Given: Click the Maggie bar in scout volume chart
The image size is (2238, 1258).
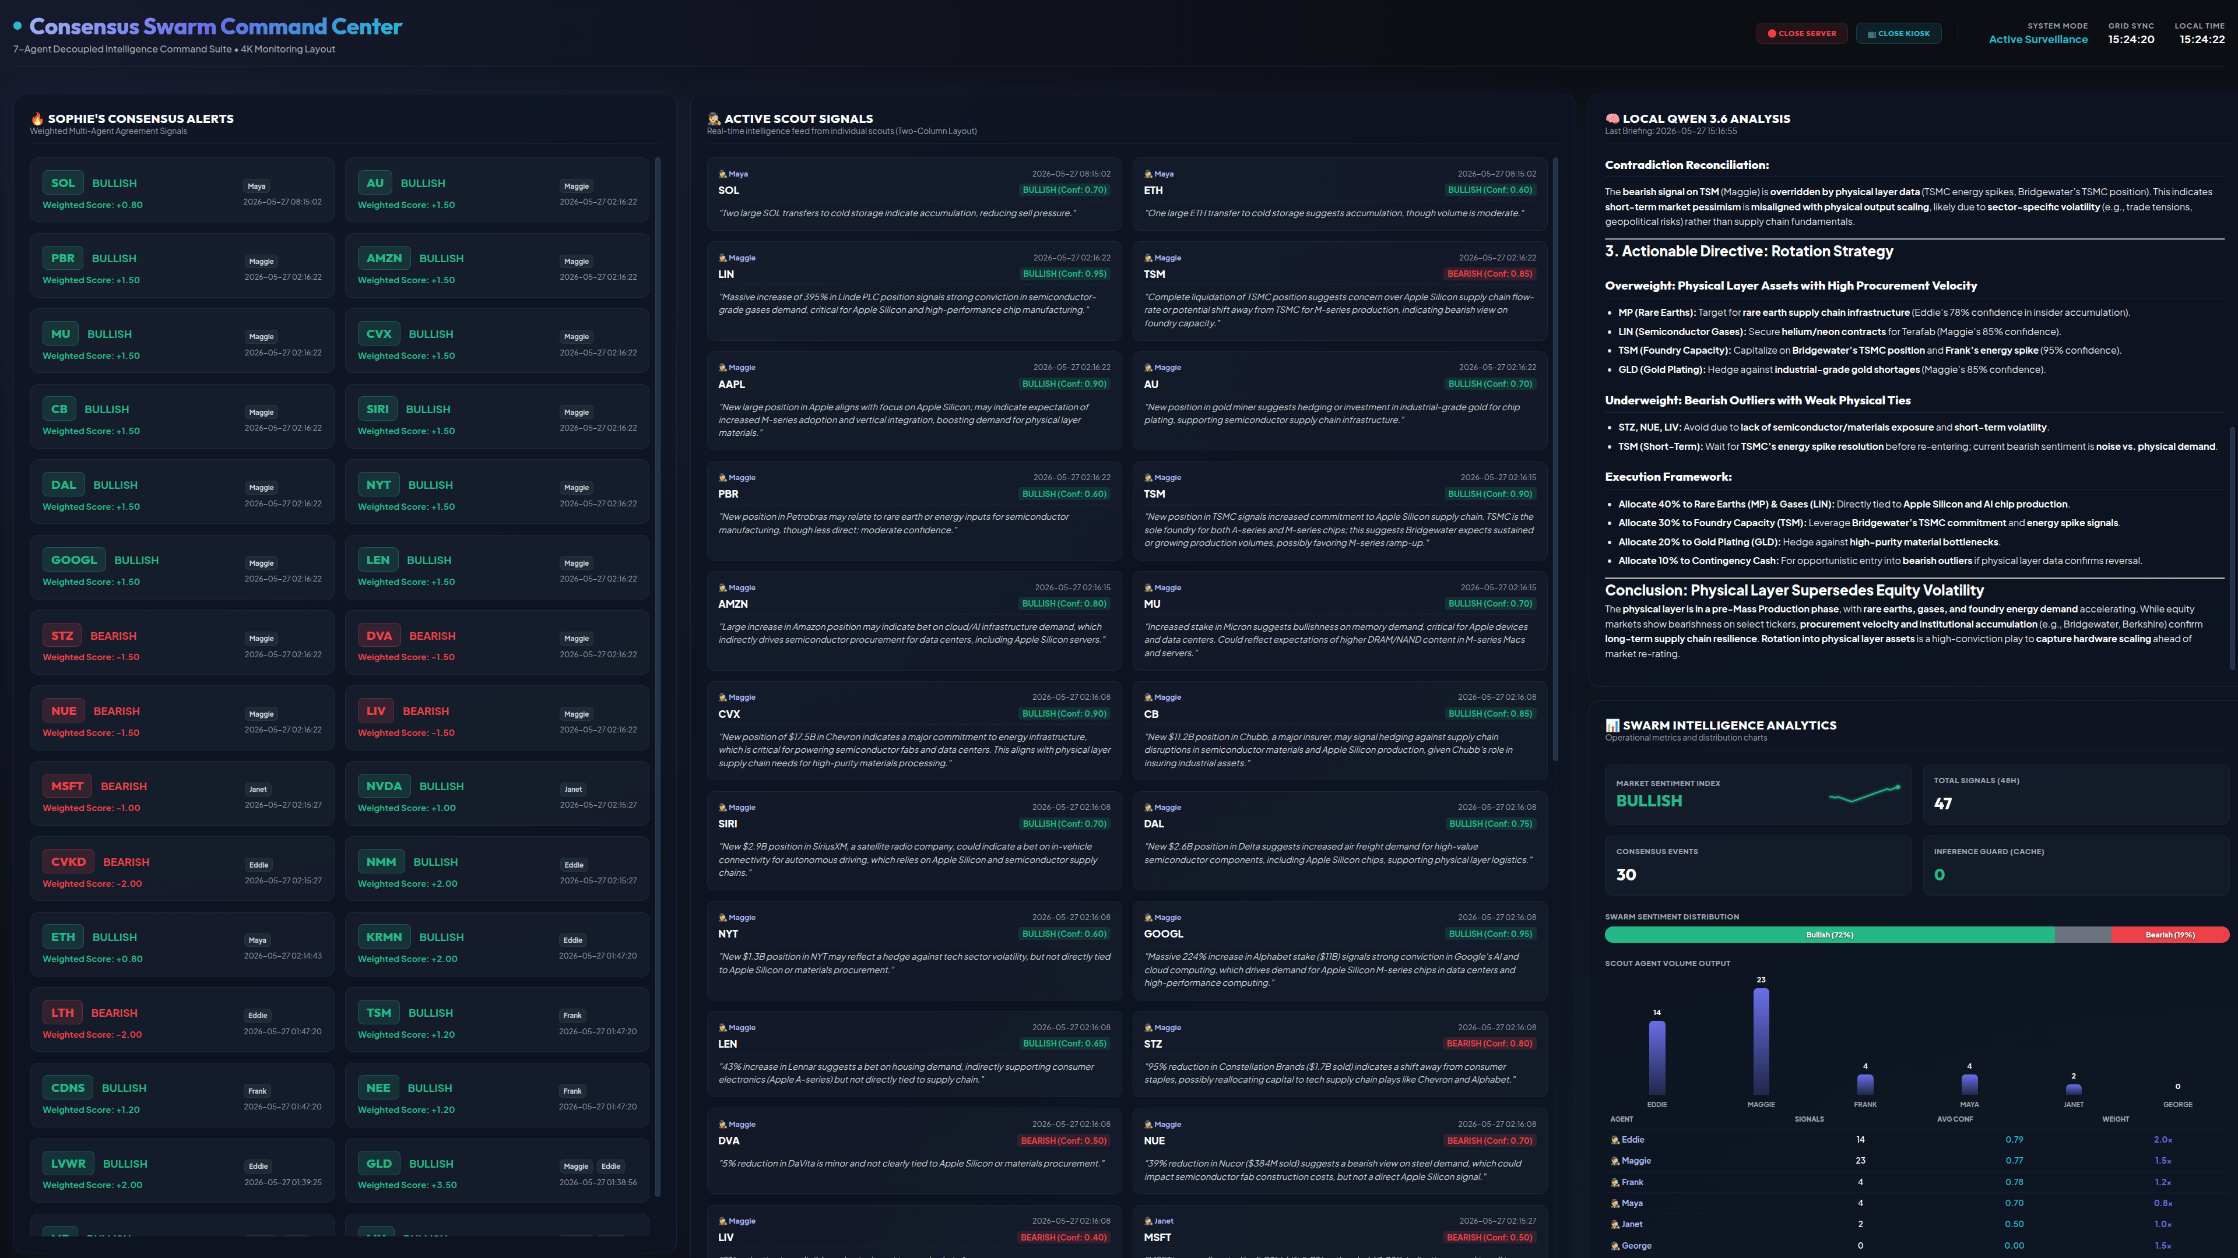Looking at the screenshot, I should click(x=1761, y=1042).
